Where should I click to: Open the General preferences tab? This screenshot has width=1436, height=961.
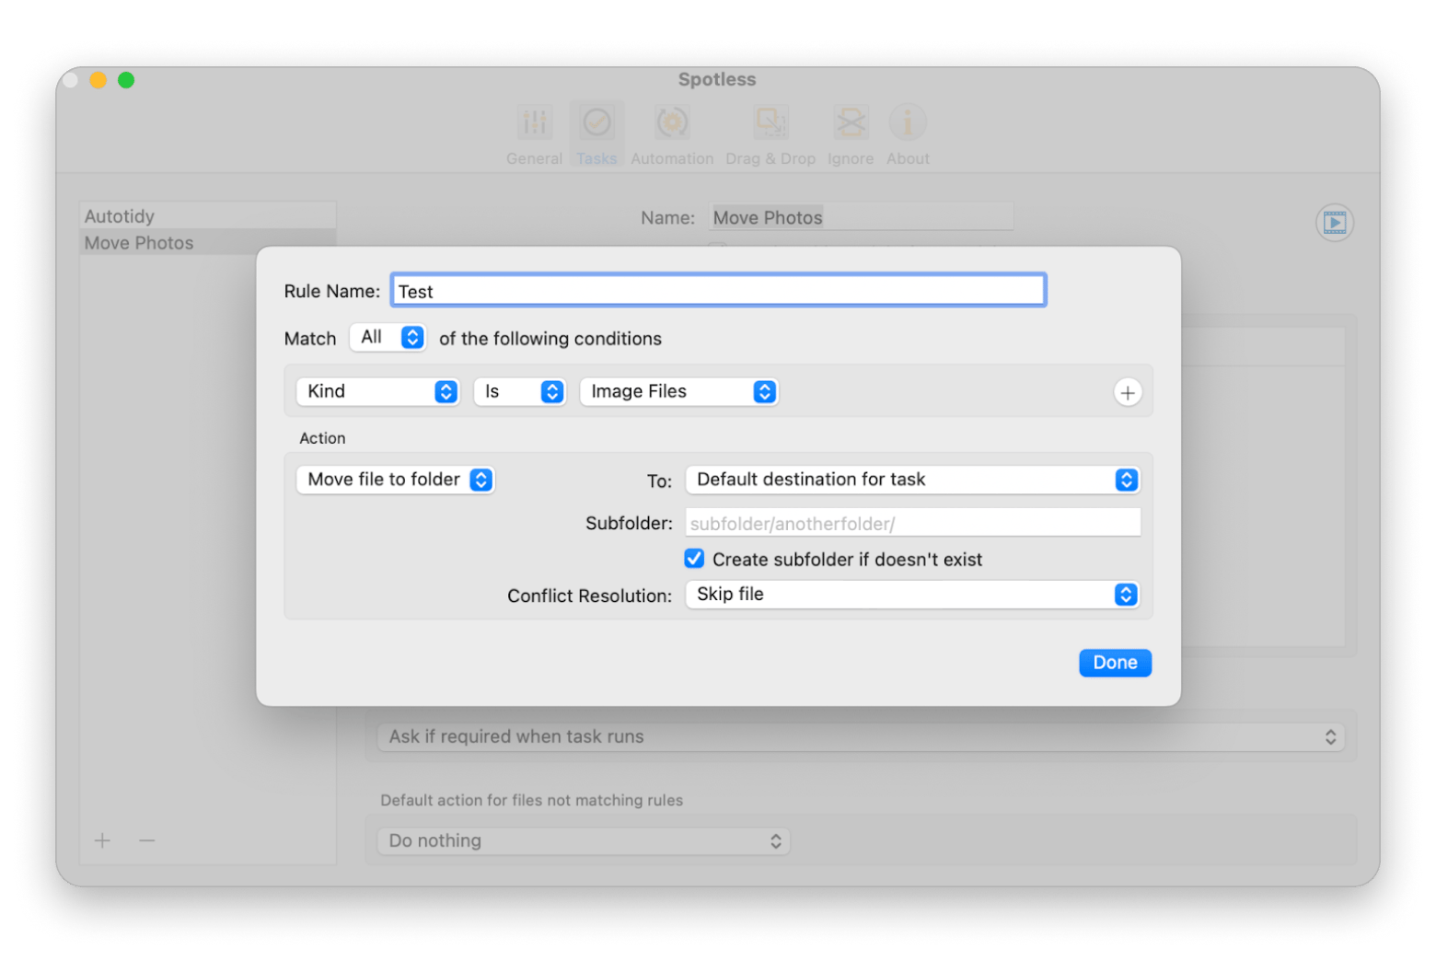pos(534,134)
